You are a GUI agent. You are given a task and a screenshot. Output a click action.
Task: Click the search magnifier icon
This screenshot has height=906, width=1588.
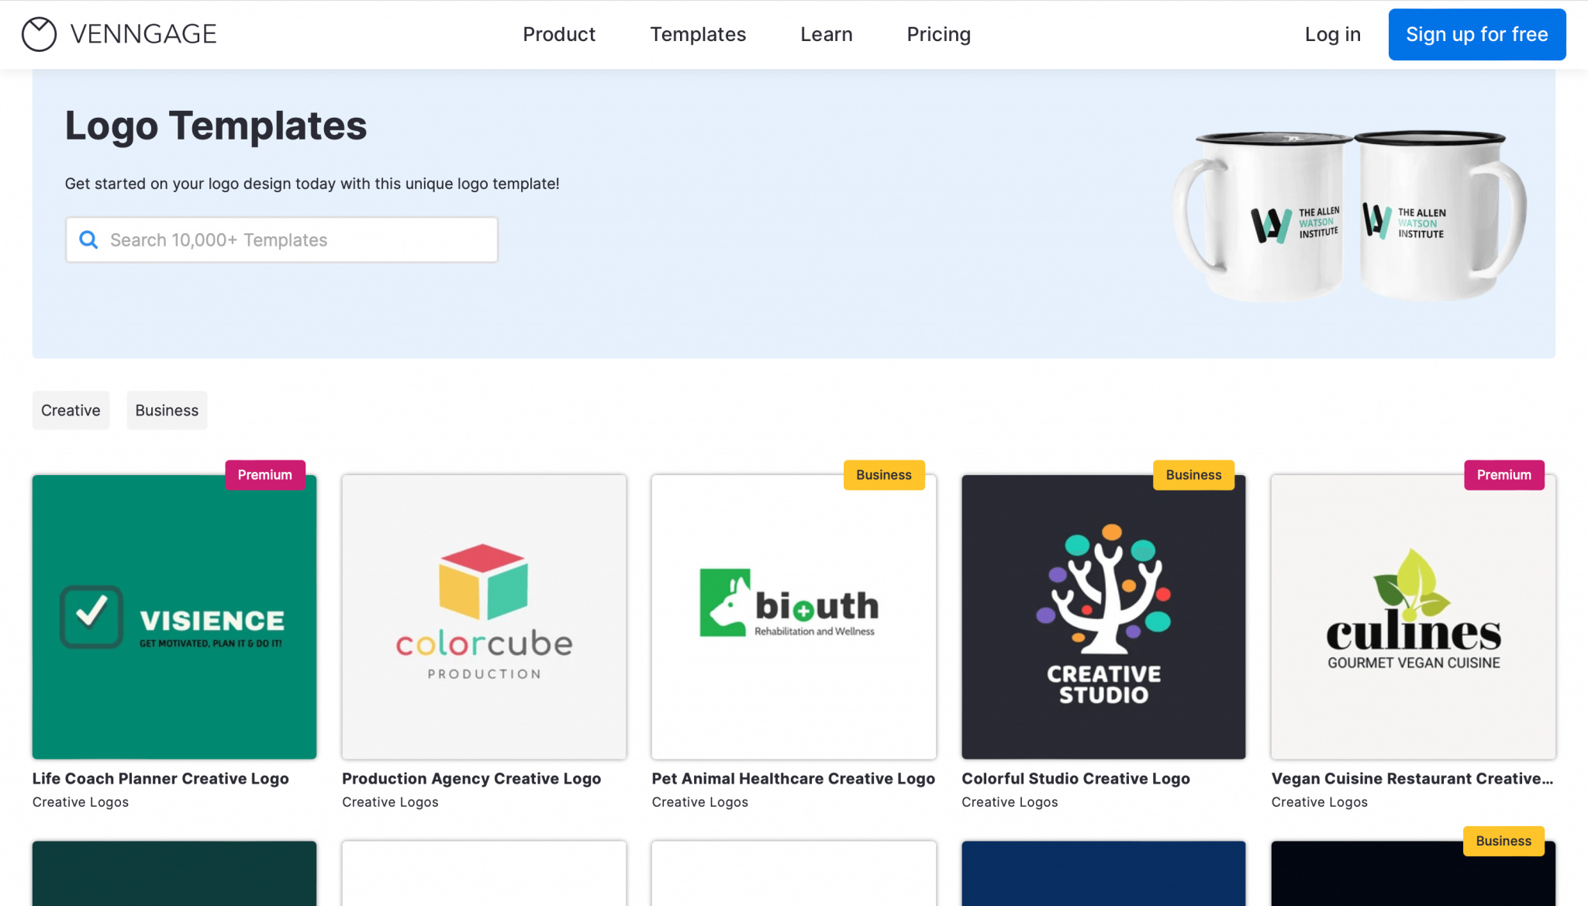(x=88, y=239)
